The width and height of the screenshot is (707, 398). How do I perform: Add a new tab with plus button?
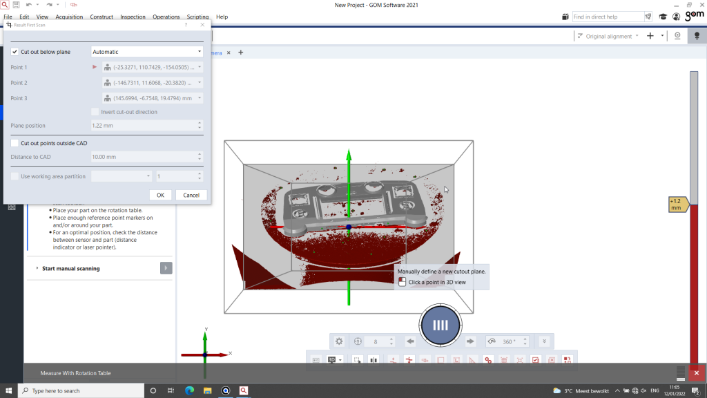[241, 53]
